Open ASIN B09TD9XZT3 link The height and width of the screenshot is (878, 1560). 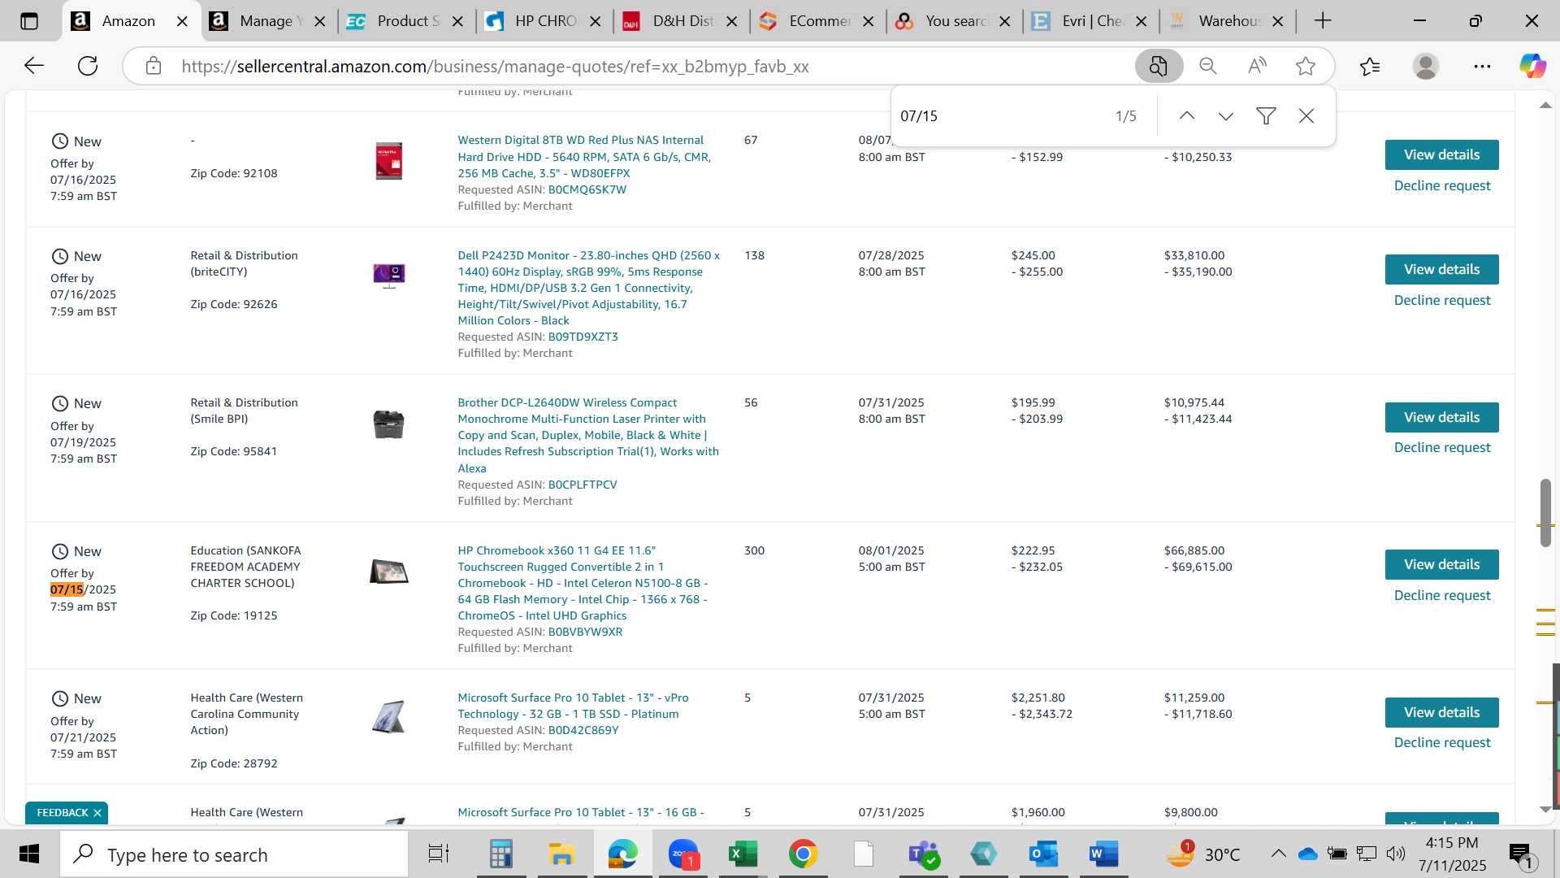pyautogui.click(x=583, y=337)
